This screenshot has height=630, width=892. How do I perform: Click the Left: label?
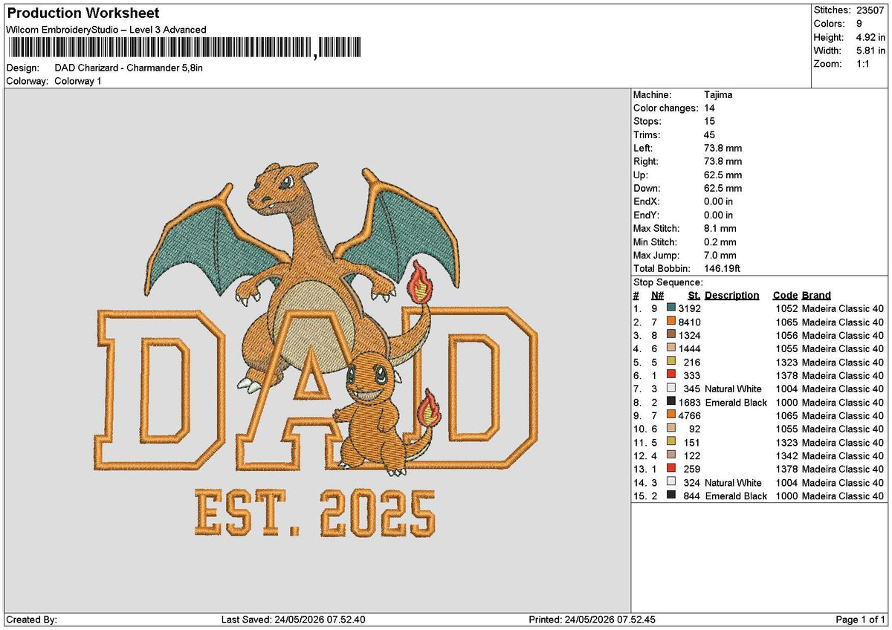(x=643, y=149)
